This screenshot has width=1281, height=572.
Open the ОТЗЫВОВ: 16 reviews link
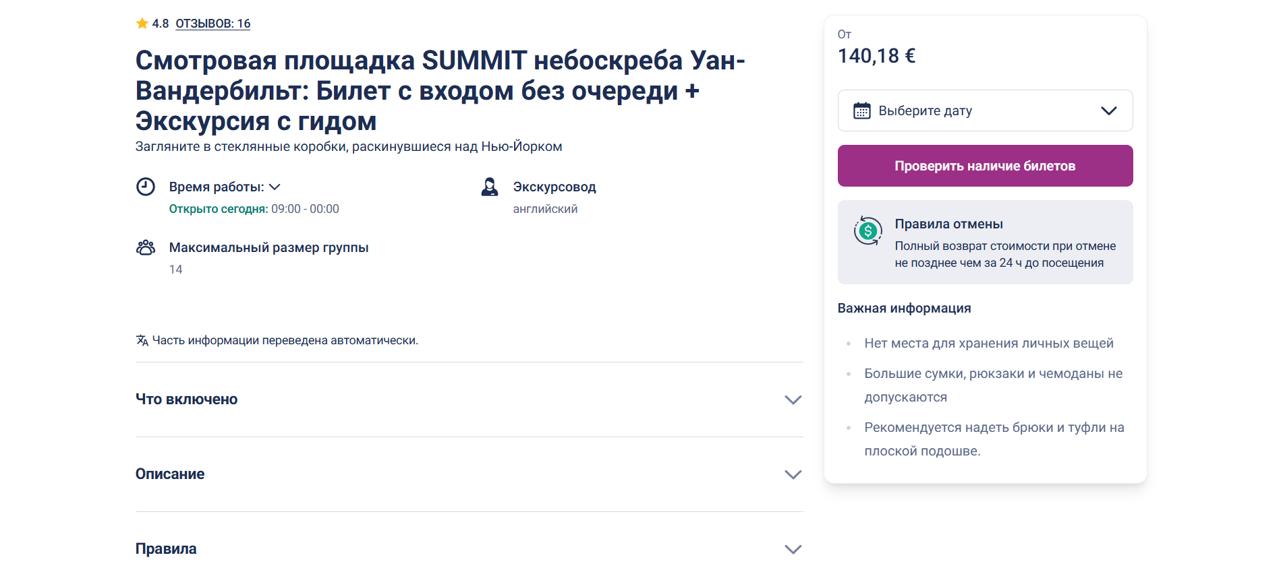pyautogui.click(x=213, y=24)
